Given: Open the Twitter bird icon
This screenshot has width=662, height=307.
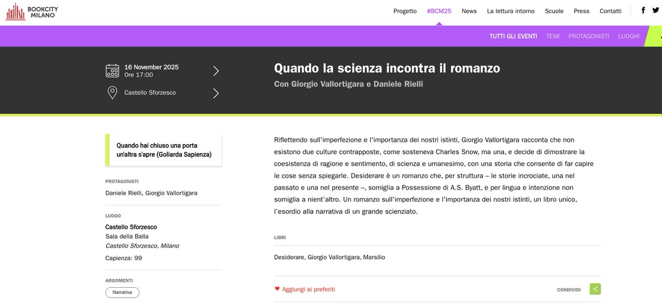Looking at the screenshot, I should point(655,10).
